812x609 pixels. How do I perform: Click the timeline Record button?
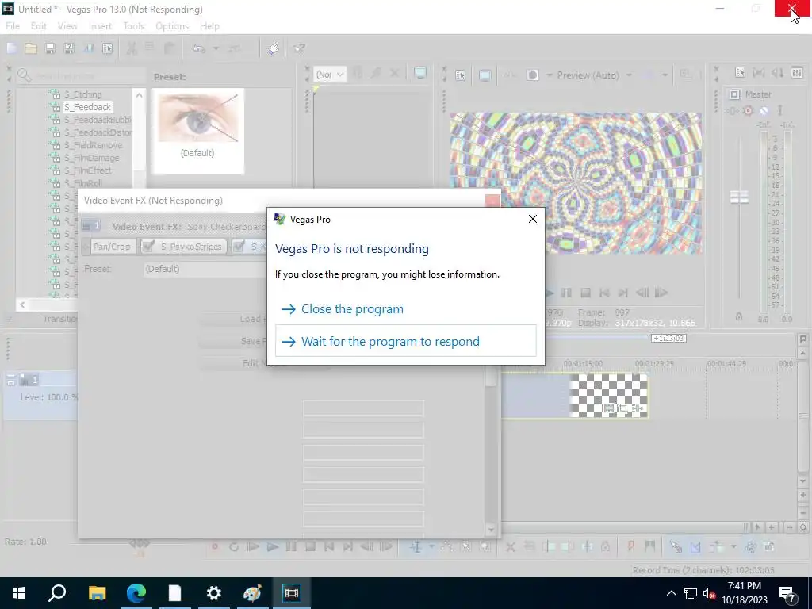[x=214, y=546]
